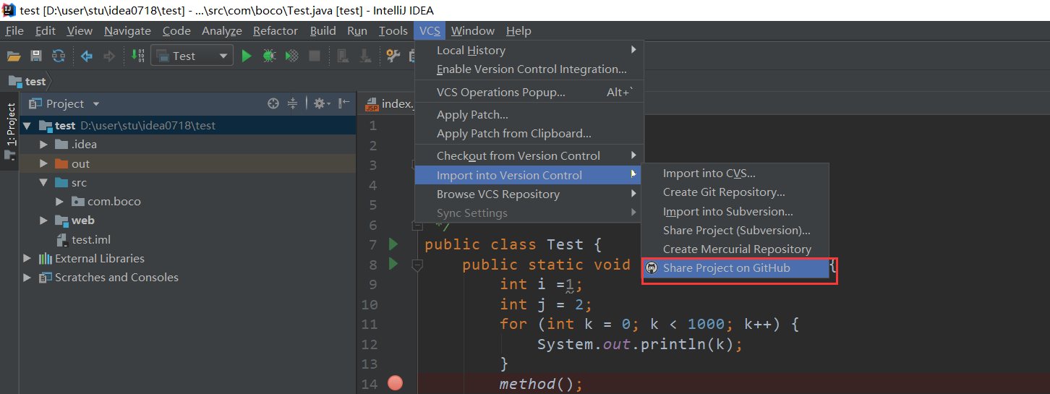Screen dimensions: 1050x394
Task: Open the Tools menu
Action: 393,30
